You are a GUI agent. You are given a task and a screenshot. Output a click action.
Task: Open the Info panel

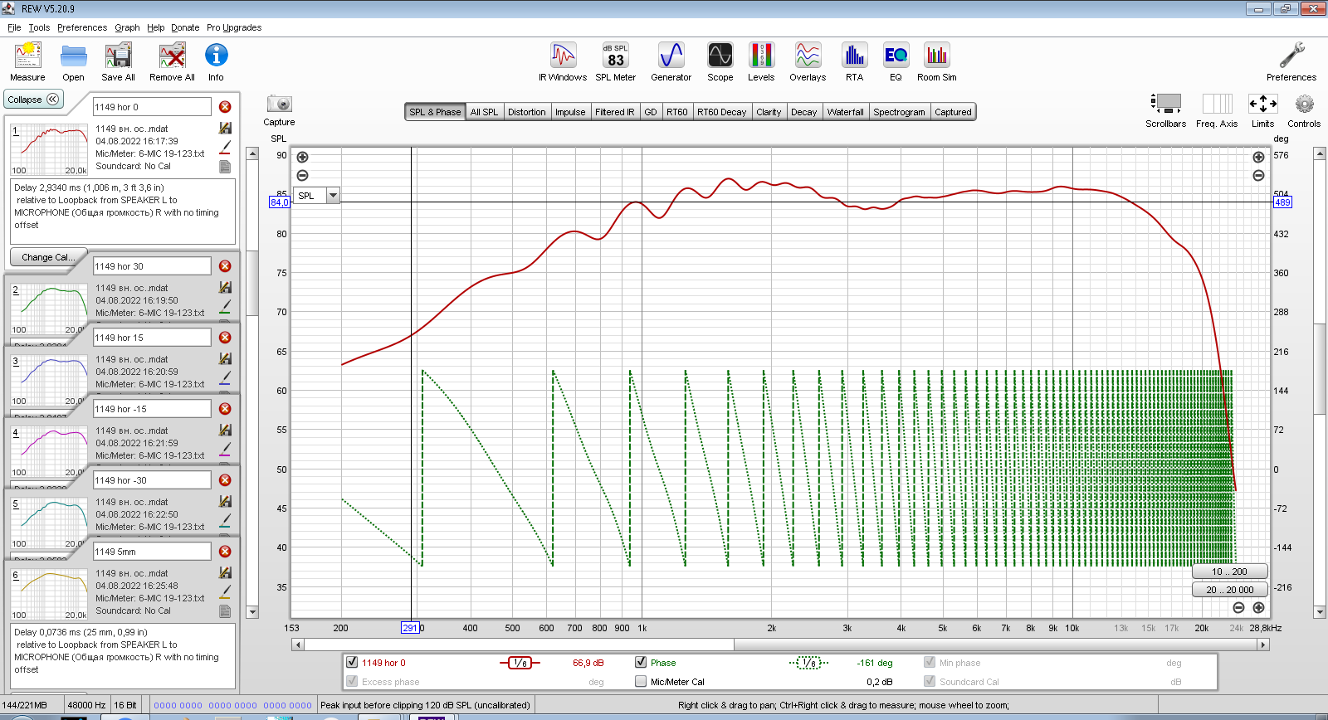(x=216, y=62)
